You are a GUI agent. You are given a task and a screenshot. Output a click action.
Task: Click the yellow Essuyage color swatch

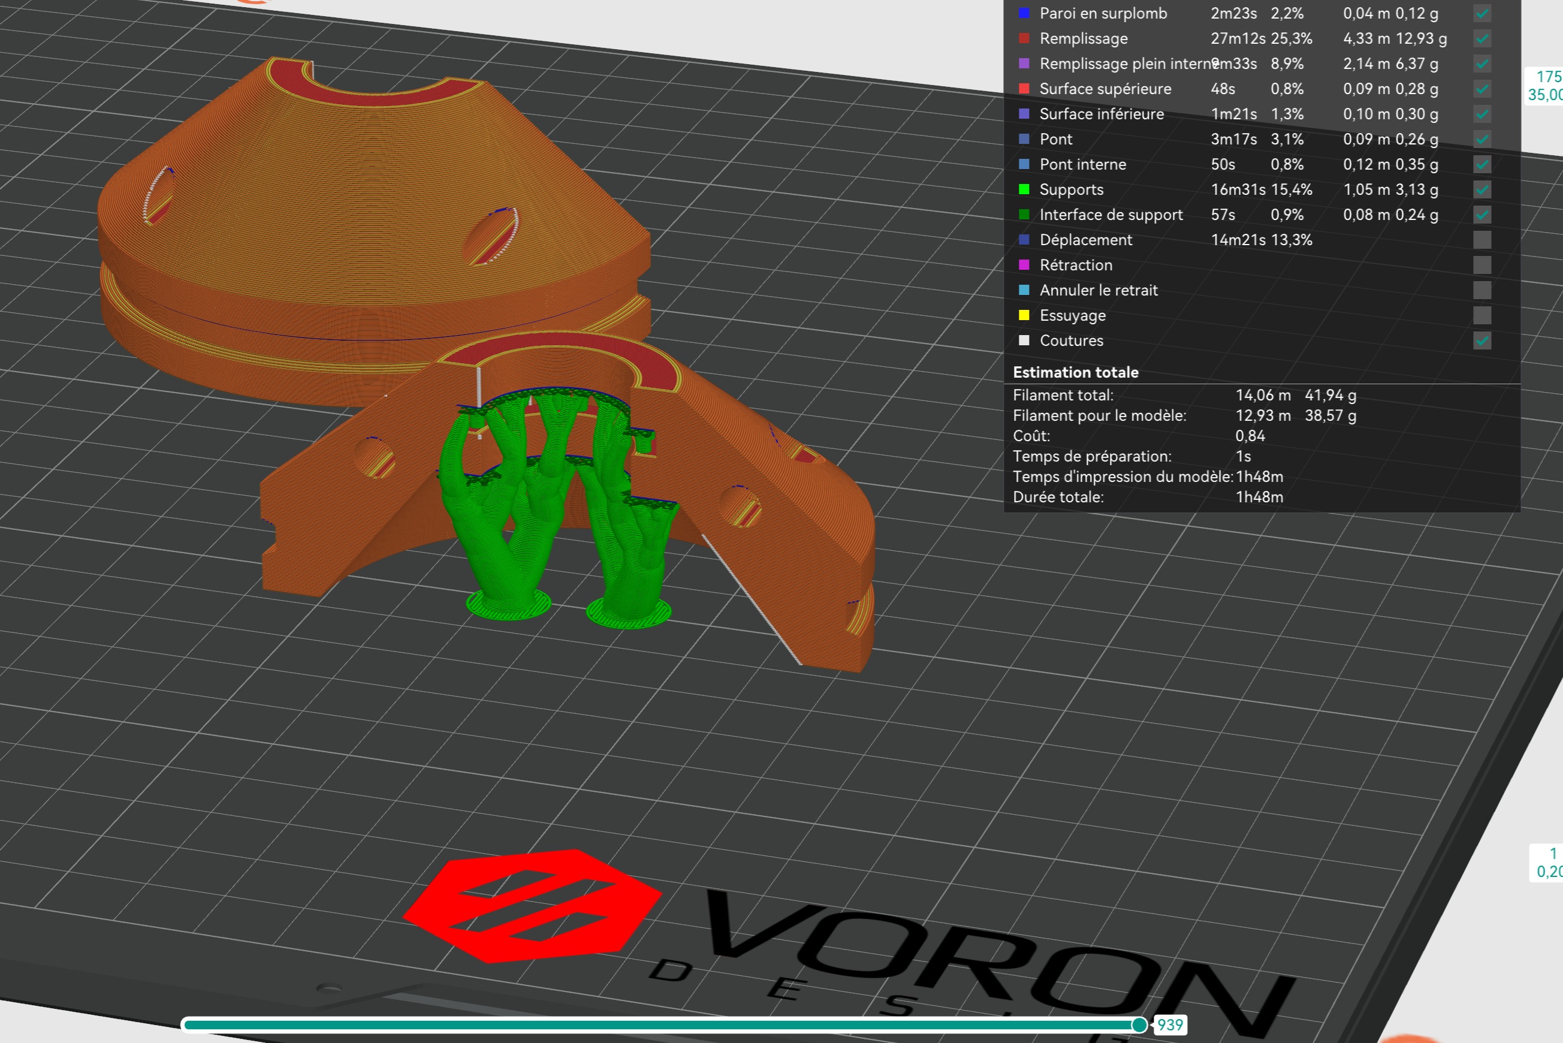click(1024, 315)
